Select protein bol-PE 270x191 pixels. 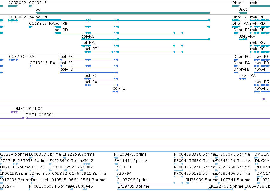115,92
